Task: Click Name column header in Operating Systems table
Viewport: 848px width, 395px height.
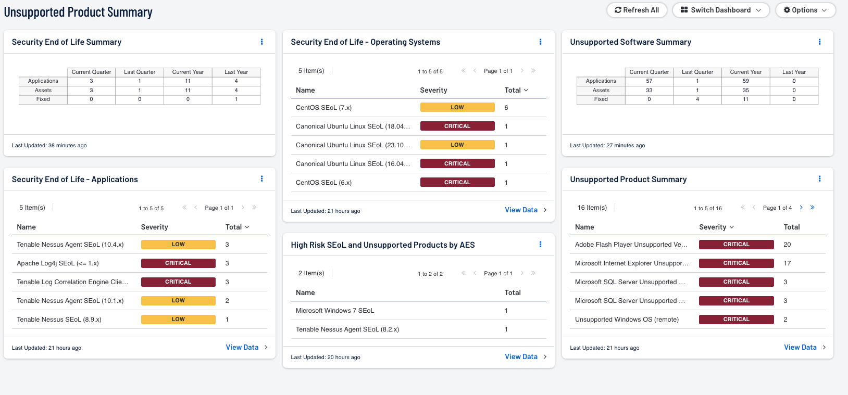Action: click(305, 90)
